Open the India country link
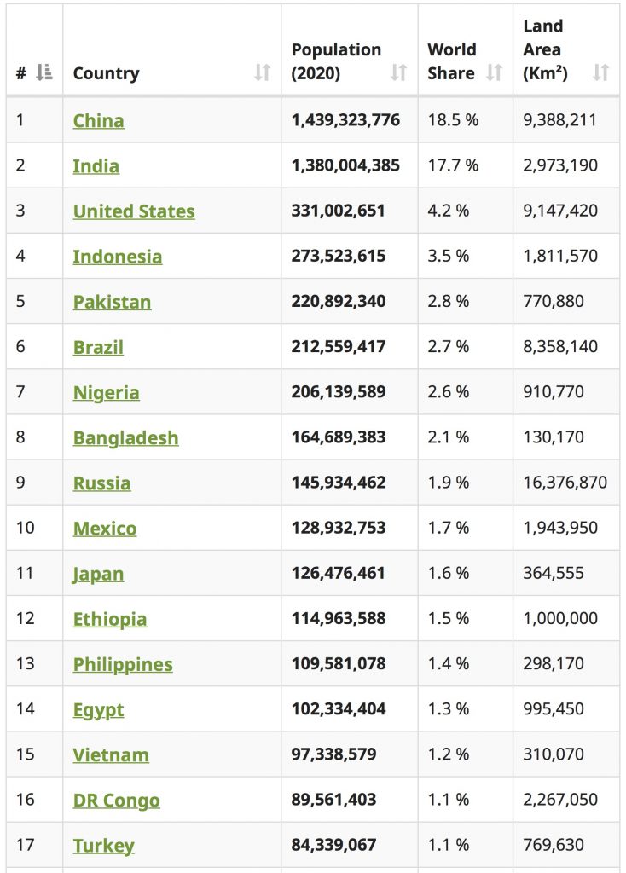Viewport: 626px width, 873px height. click(96, 165)
